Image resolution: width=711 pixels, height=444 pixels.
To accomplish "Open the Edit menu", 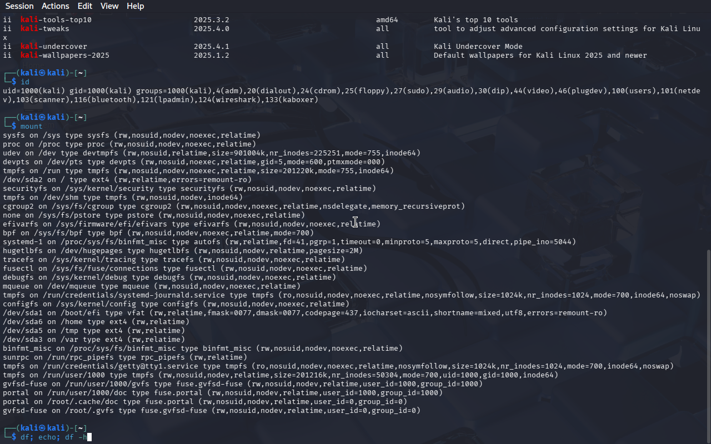I will coord(85,6).
